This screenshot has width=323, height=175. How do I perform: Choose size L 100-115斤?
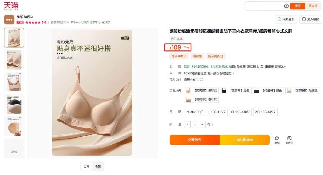coord(217,112)
